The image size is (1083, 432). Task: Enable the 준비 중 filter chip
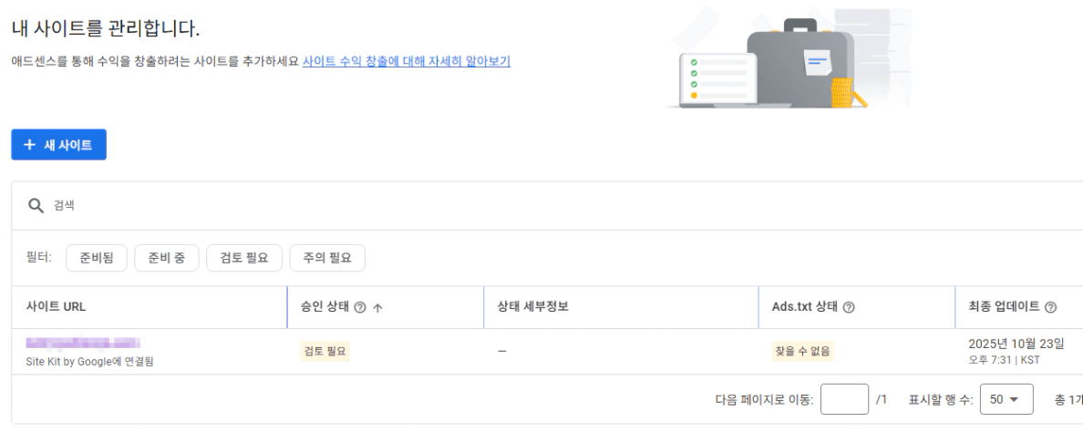pos(166,258)
